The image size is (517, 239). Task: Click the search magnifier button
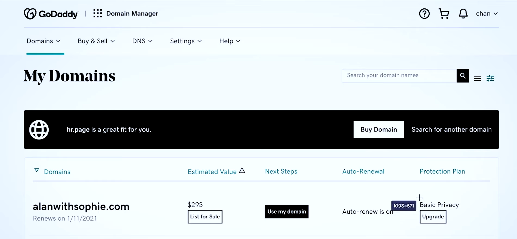(x=463, y=76)
